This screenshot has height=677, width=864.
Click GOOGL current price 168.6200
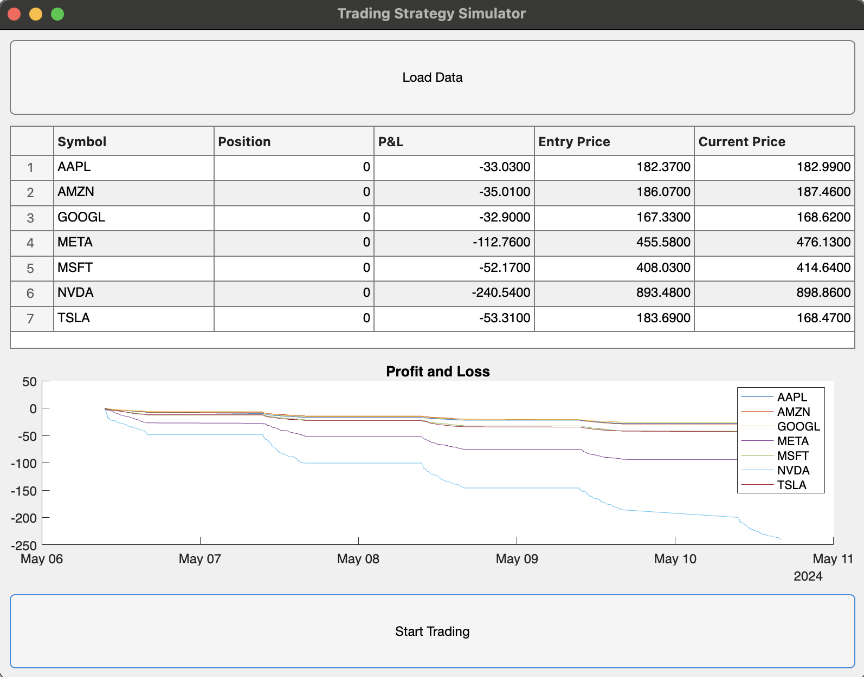pos(775,218)
